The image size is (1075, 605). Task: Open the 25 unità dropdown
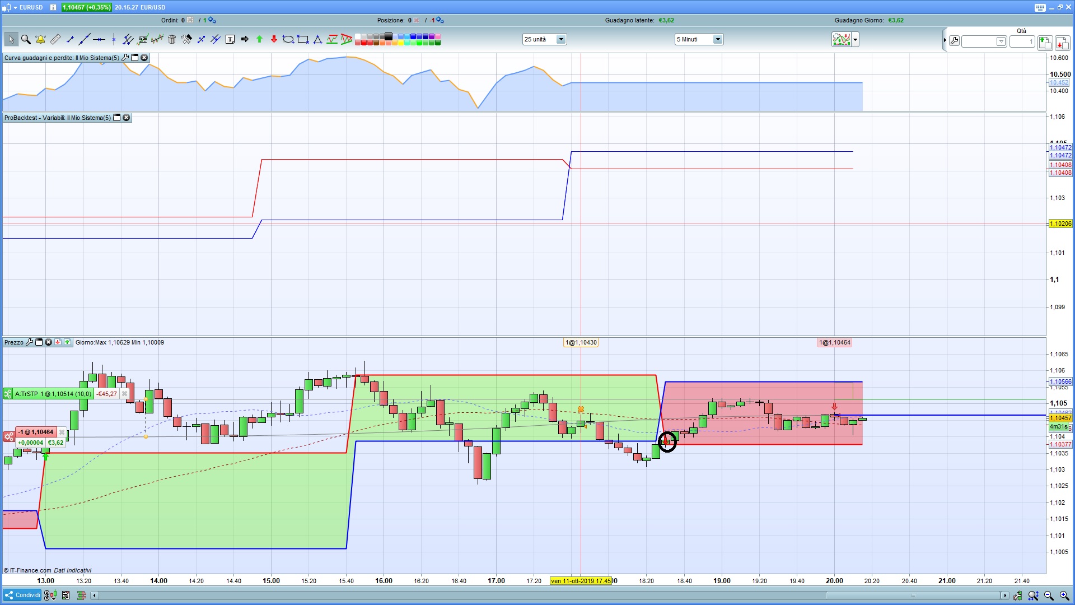click(x=561, y=39)
